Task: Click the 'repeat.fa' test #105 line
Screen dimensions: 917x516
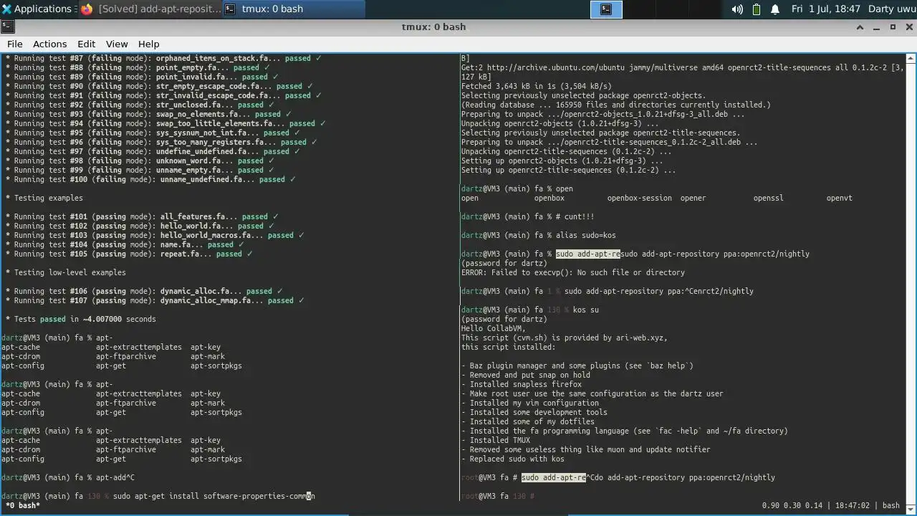Action: 129,254
